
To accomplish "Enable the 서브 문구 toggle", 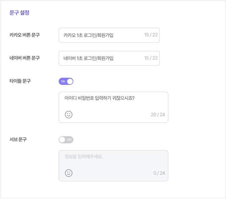I will 66,140.
